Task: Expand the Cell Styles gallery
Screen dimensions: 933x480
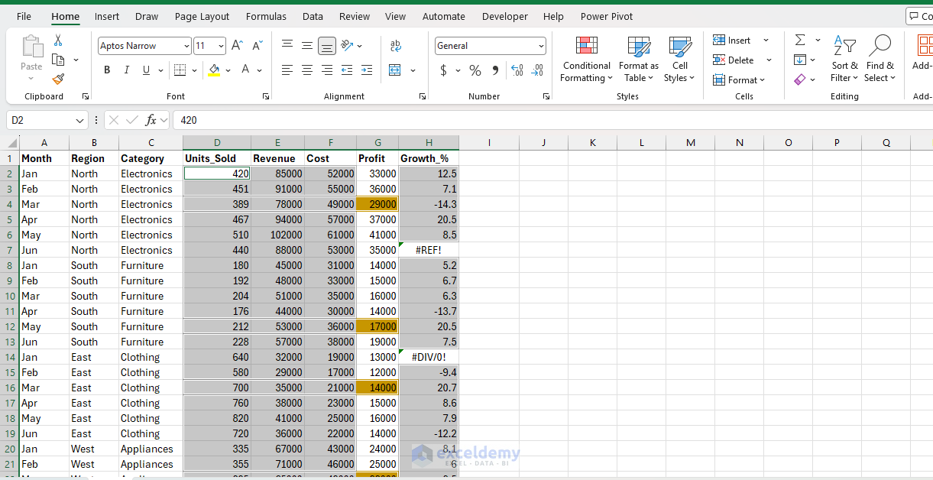Action: [x=679, y=59]
